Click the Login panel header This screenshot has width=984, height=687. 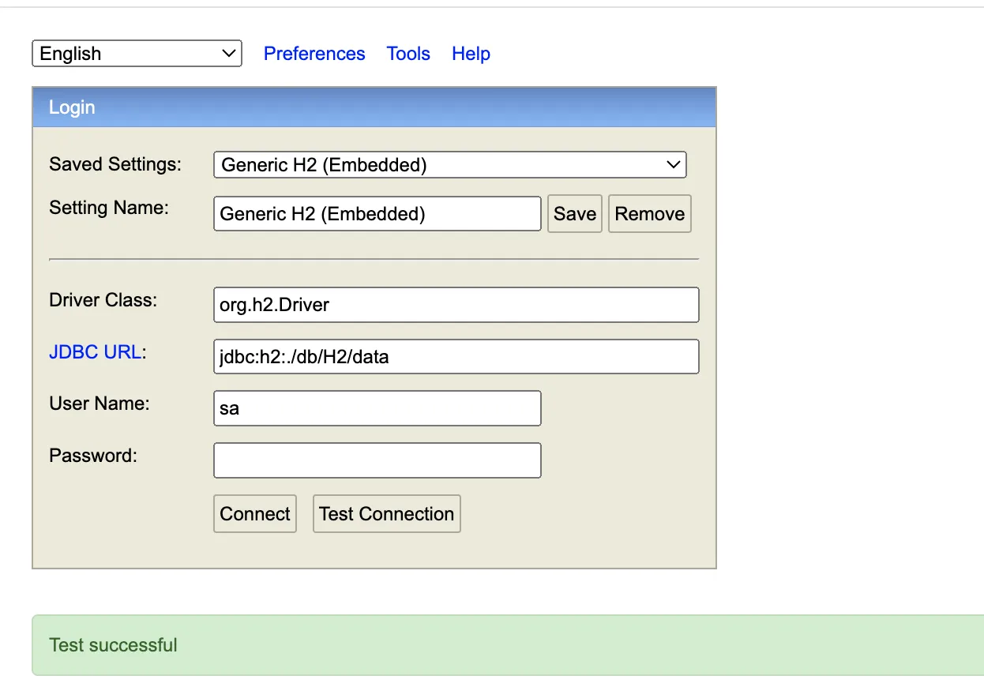[x=374, y=107]
